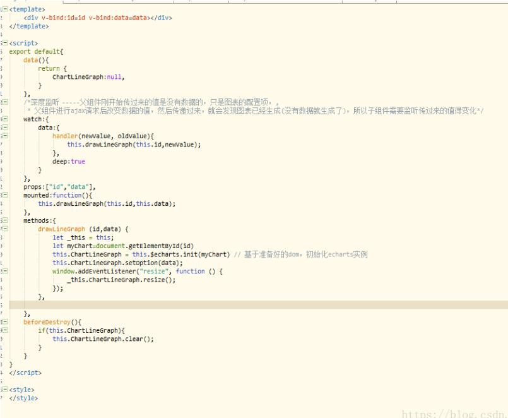Screen dimensions: 508x418
Task: Collapse the methods block fold marker
Action: point(6,220)
